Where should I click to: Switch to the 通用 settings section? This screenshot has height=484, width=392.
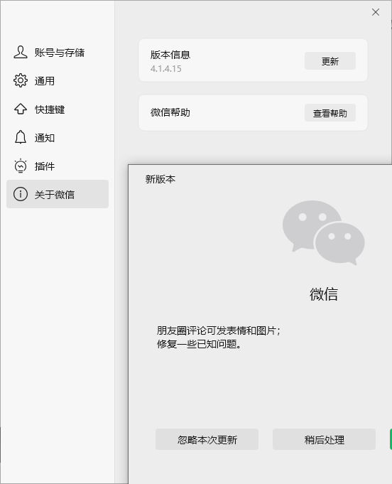point(58,81)
